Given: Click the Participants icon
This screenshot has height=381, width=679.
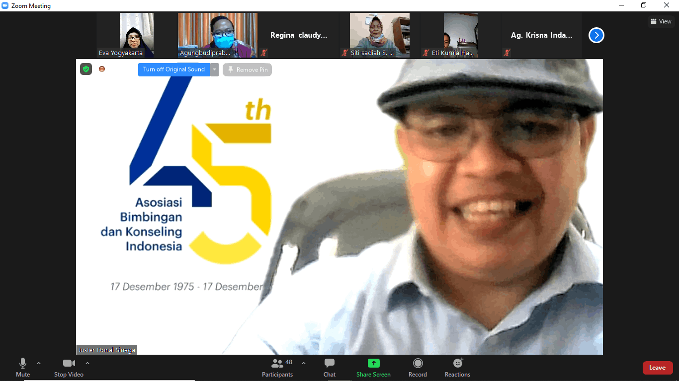Looking at the screenshot, I should tap(277, 363).
